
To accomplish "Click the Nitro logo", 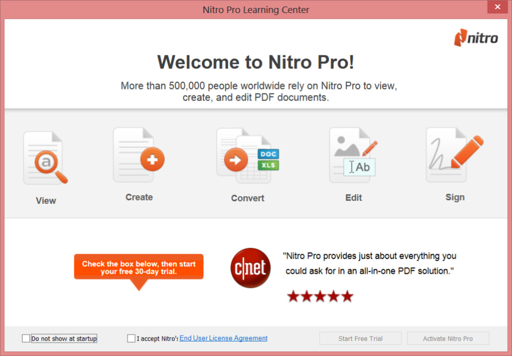I will coord(476,38).
